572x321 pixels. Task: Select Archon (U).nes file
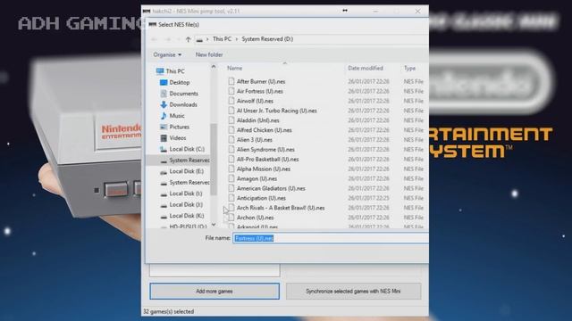tap(255, 218)
